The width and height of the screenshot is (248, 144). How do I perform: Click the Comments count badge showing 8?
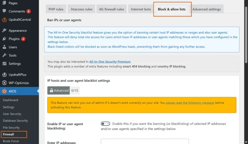coord(28,11)
